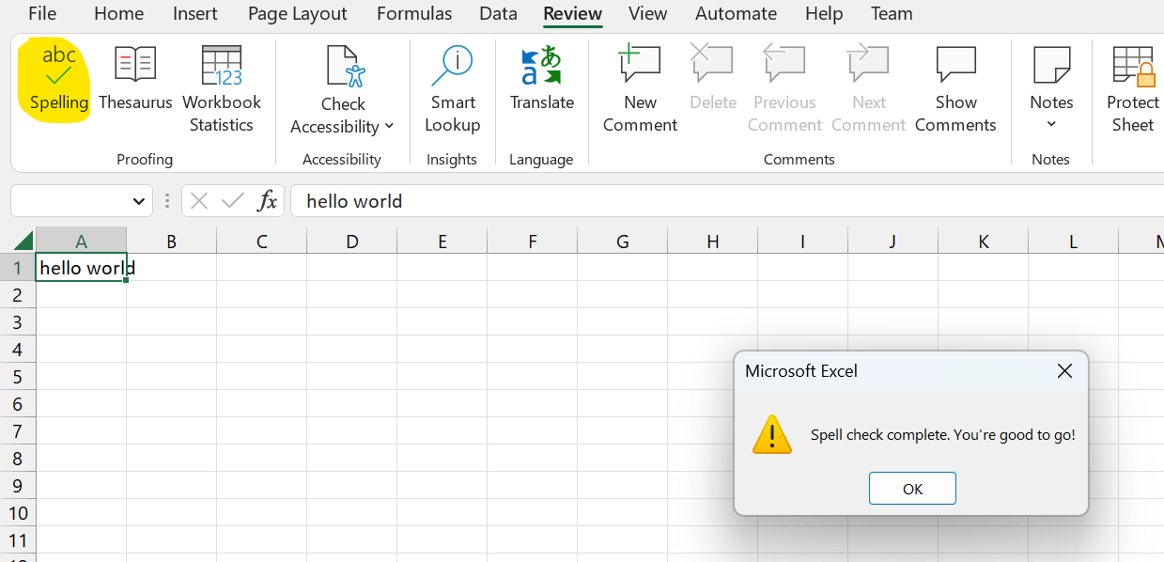Switch to the Automate tab
Viewport: 1164px width, 562px height.
point(736,13)
